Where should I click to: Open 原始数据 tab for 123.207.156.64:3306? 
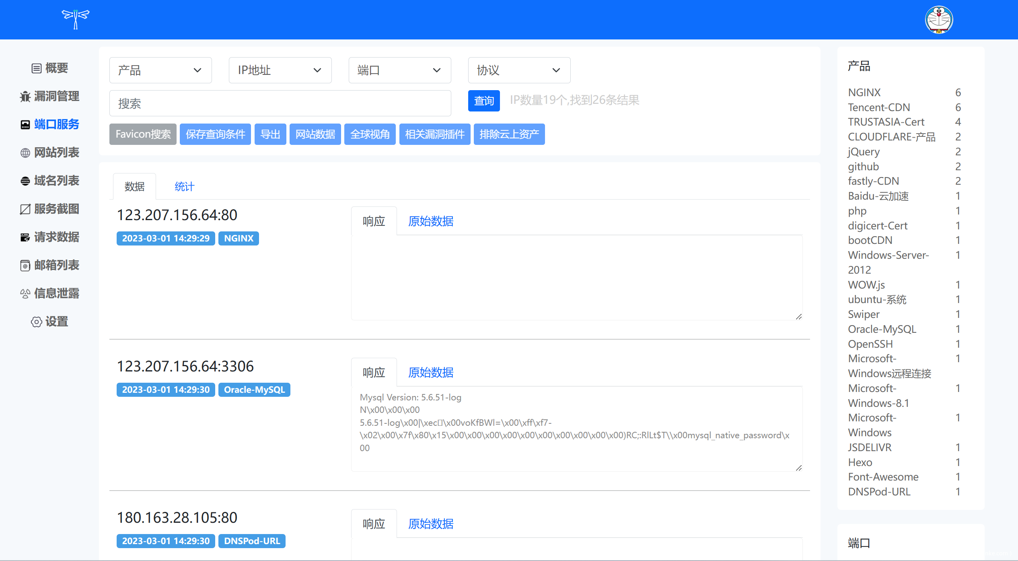(430, 373)
